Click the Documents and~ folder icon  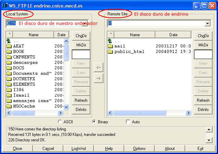click(x=9, y=73)
